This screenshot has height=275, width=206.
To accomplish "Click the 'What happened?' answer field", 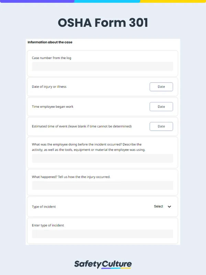I will [x=102, y=185].
